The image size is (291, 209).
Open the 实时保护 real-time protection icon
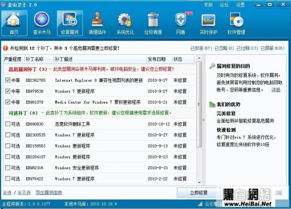click(209, 23)
